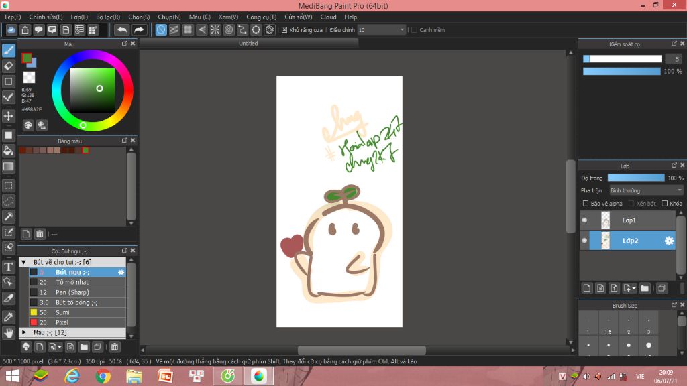The height and width of the screenshot is (386, 687).
Task: Expand the Màu ;-; brush group
Action: click(23, 332)
